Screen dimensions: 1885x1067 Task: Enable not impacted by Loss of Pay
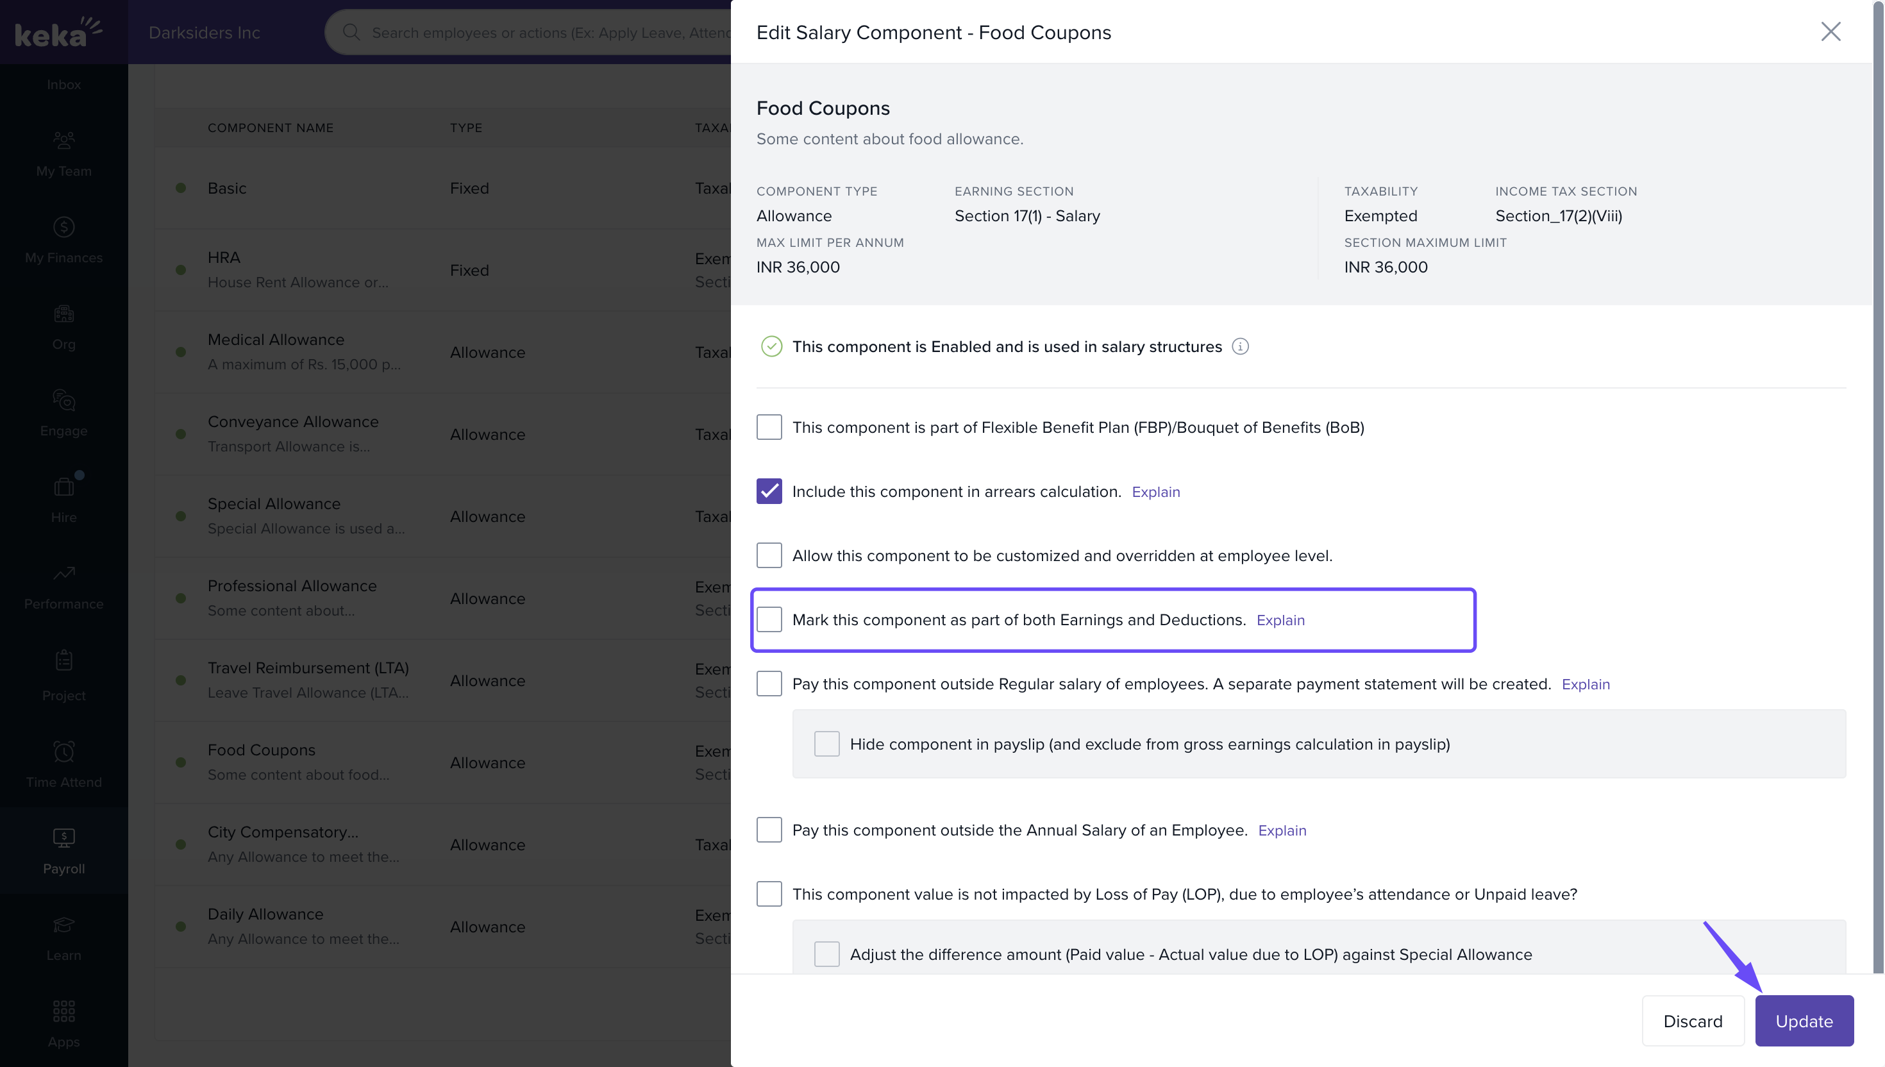[769, 894]
